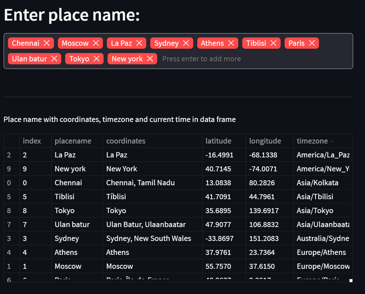Toggle sort order on the placename column
Image resolution: width=365 pixels, height=294 pixels.
pyautogui.click(x=73, y=141)
